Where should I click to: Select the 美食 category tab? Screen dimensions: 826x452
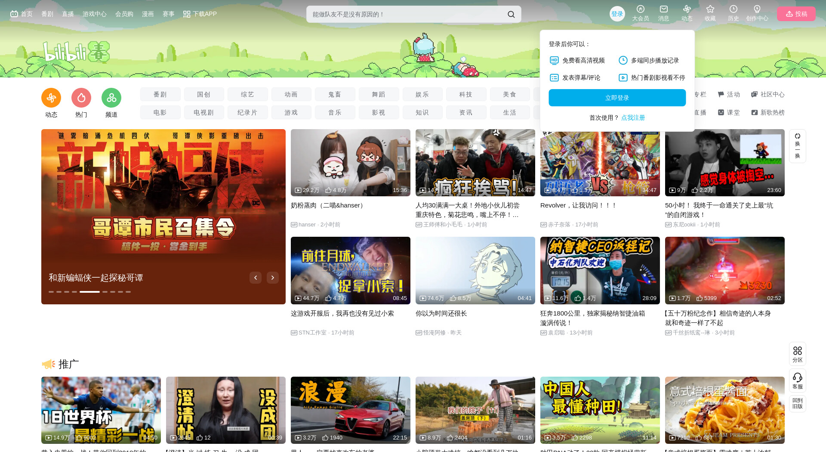(510, 94)
